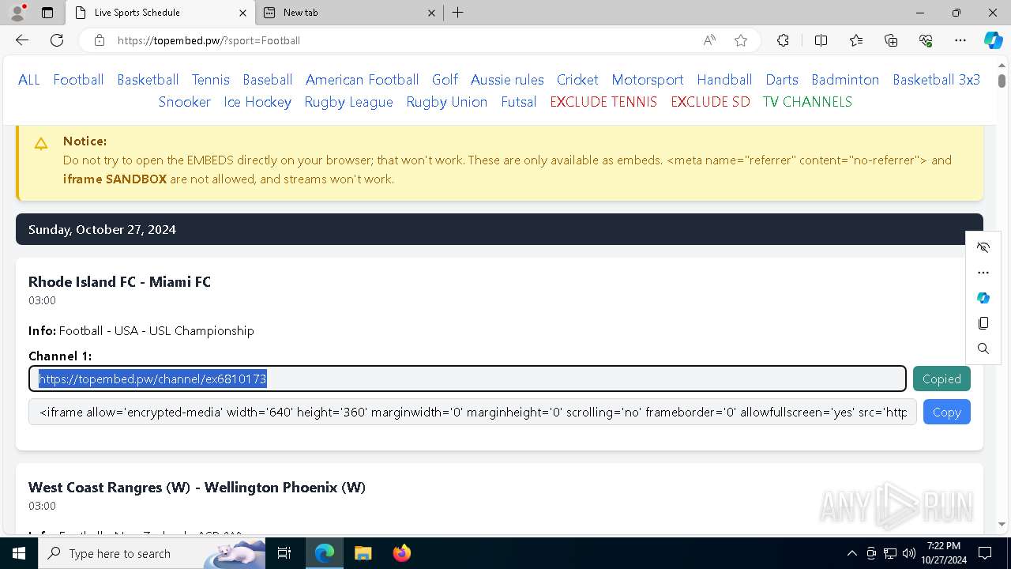Click the Copied button for Channel 1
The height and width of the screenshot is (569, 1011).
(941, 379)
